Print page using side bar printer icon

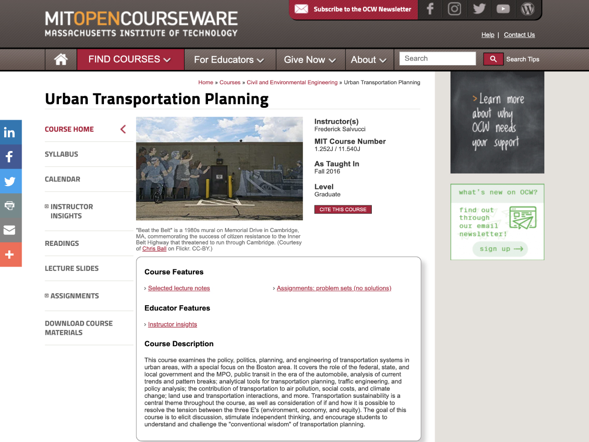[11, 205]
